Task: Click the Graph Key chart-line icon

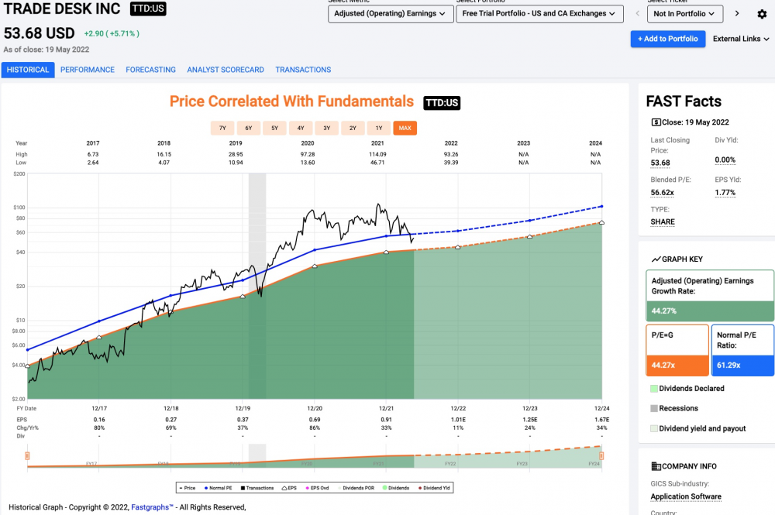Action: click(656, 259)
